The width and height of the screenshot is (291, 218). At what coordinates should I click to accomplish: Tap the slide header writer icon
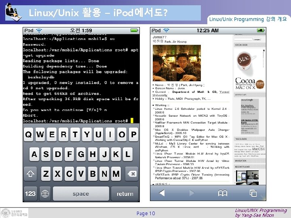(13, 12)
